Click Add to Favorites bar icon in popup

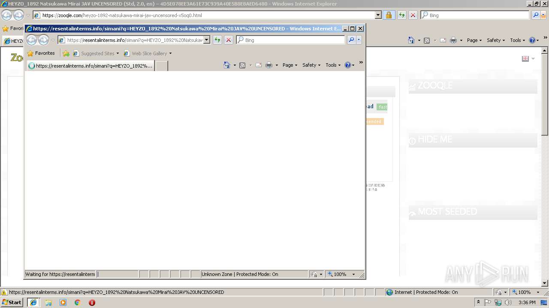click(66, 53)
